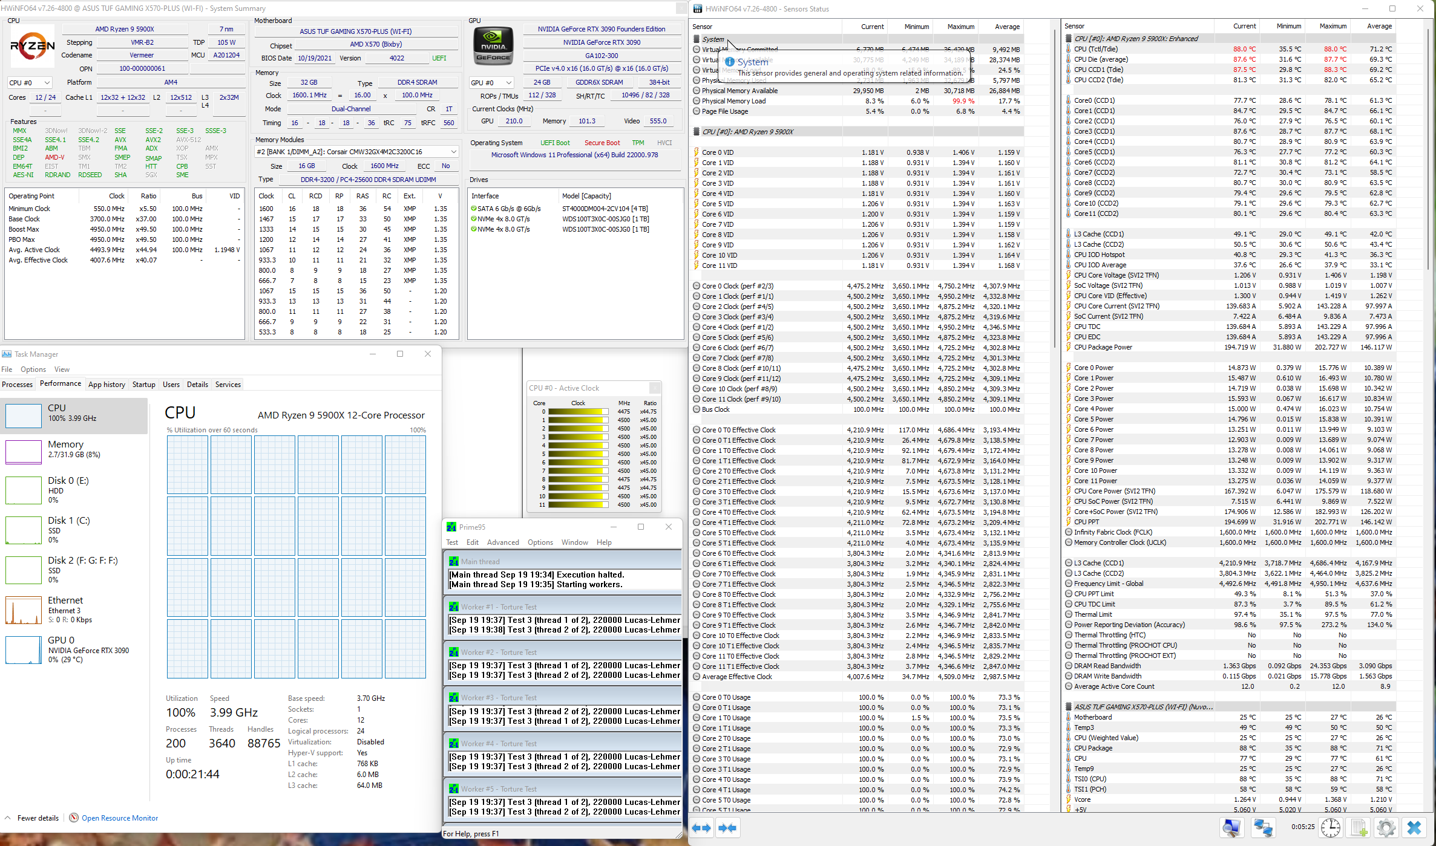Open the View menu in Task Manager
1436x846 pixels.
pos(62,369)
